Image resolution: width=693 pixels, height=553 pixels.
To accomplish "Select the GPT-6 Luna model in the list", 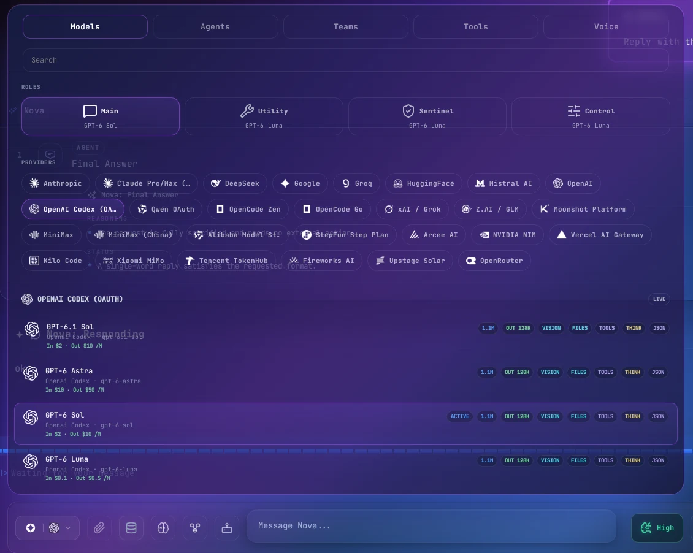I will 346,468.
